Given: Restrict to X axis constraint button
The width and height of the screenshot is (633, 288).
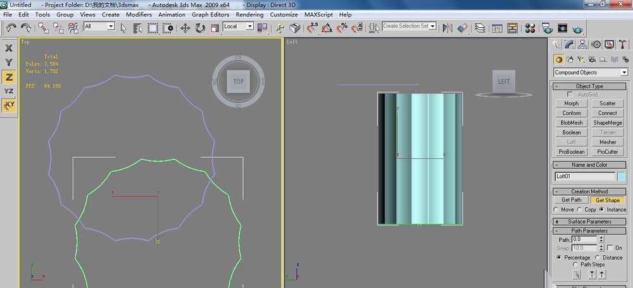Looking at the screenshot, I should tap(9, 49).
